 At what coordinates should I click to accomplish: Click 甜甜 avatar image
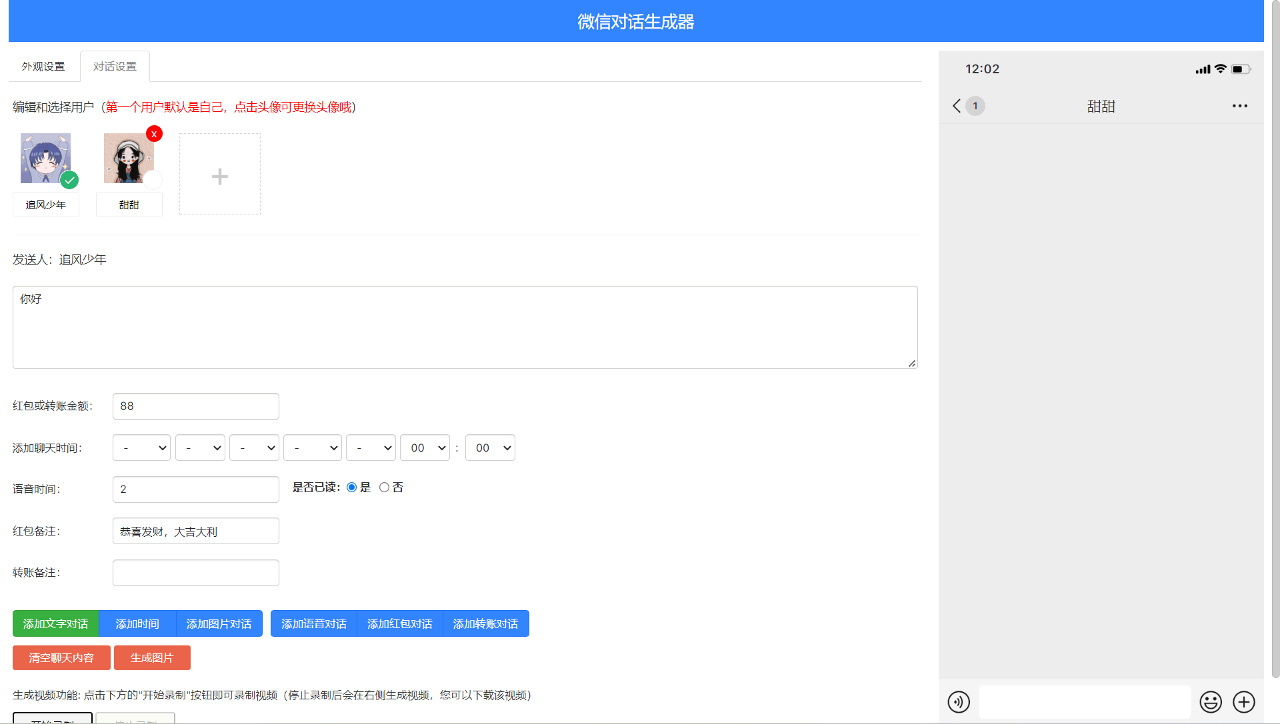pyautogui.click(x=129, y=158)
